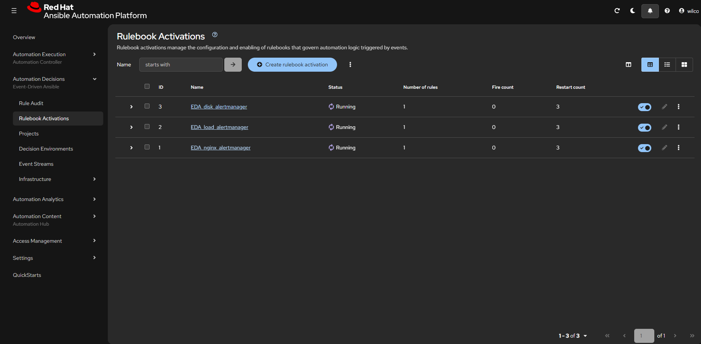Select Rulebook Activations in sidebar

[58, 118]
